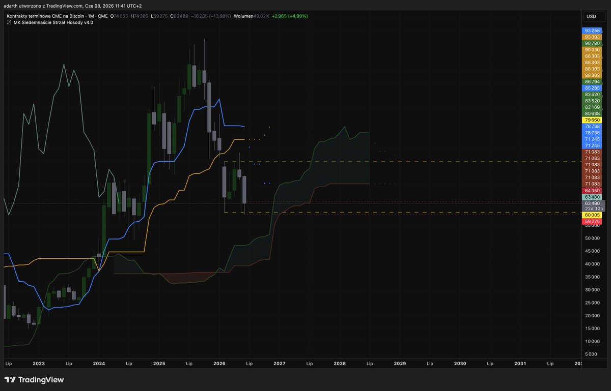Click the symbol name Kontrakty terminowe CME na Bitcoin
The height and width of the screenshot is (391, 611).
tap(45, 16)
